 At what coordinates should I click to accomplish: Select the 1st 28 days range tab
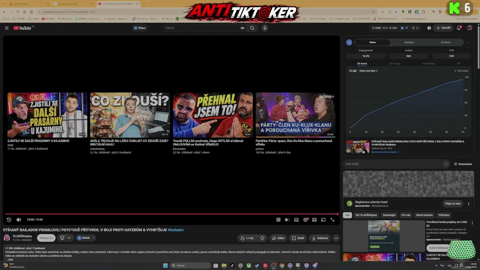point(429,64)
